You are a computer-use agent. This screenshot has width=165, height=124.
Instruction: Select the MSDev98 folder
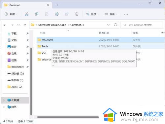101,40
